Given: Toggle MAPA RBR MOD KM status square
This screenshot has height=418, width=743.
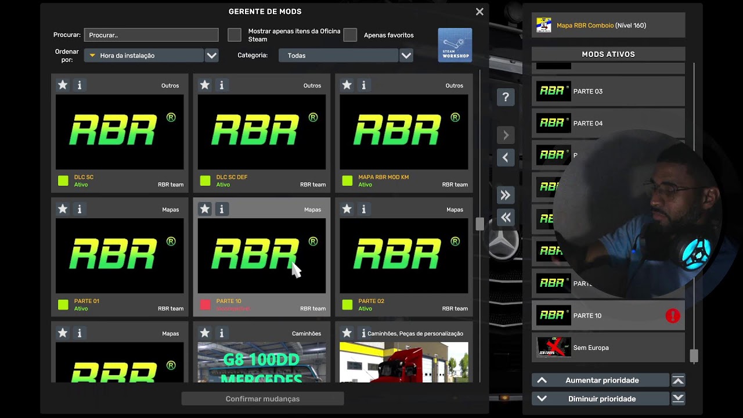Looking at the screenshot, I should click(x=348, y=181).
